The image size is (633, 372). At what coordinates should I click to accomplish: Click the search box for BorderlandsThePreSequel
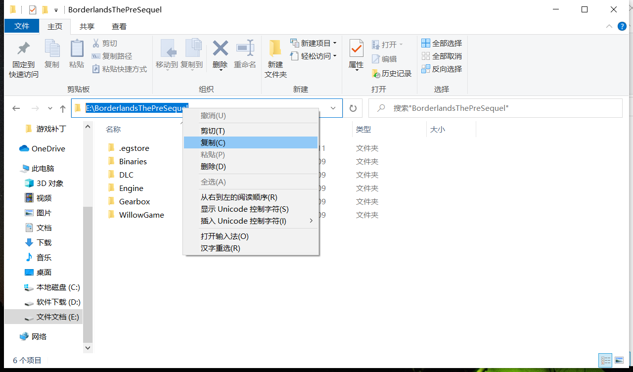pos(496,108)
